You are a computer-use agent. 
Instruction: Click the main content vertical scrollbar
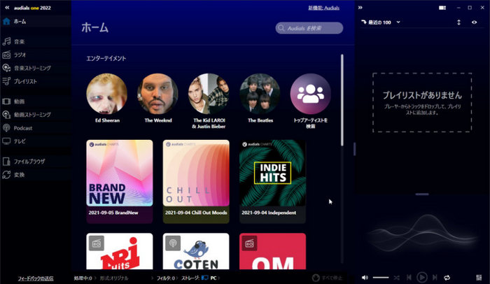tap(342, 100)
